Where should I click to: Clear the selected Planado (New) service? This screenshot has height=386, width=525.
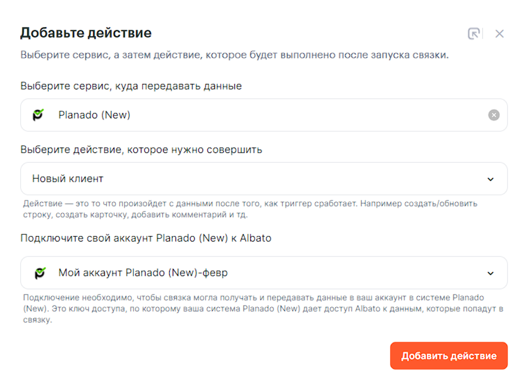[x=494, y=115]
